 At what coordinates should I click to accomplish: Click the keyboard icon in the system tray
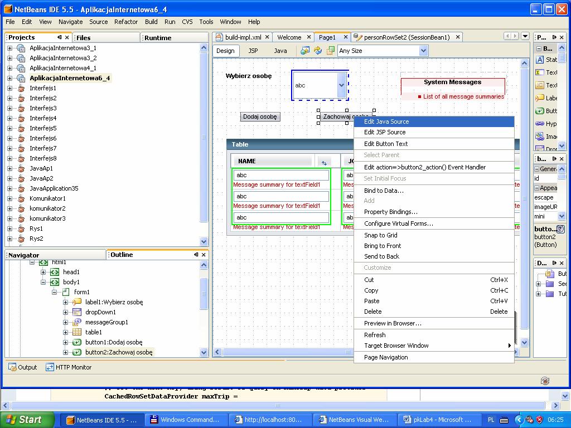(x=504, y=420)
